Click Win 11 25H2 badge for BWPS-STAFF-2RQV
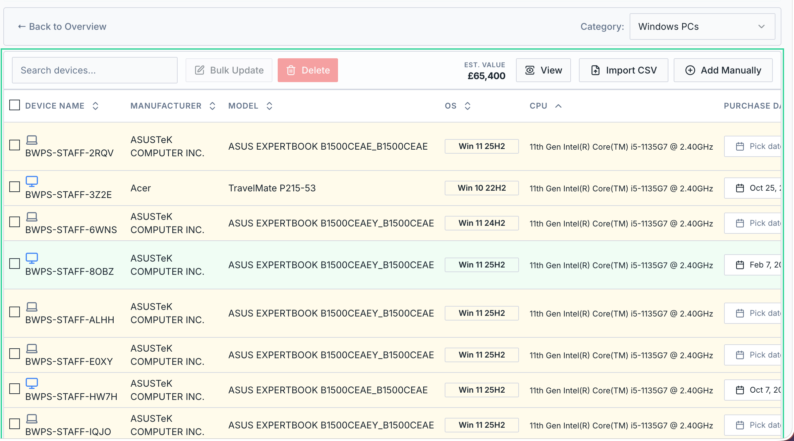The width and height of the screenshot is (794, 441). [x=482, y=146]
